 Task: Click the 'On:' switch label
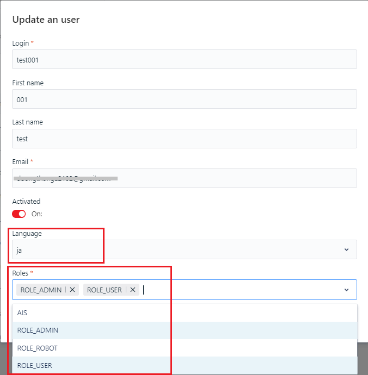pyautogui.click(x=37, y=214)
